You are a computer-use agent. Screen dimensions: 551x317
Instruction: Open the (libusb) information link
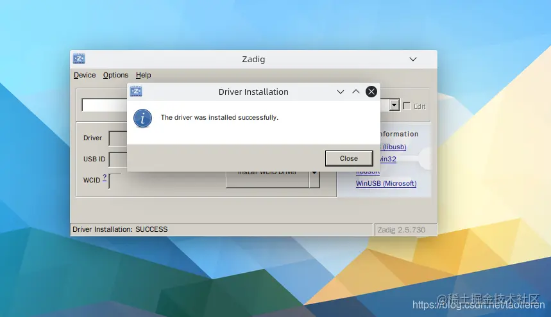pyautogui.click(x=394, y=147)
